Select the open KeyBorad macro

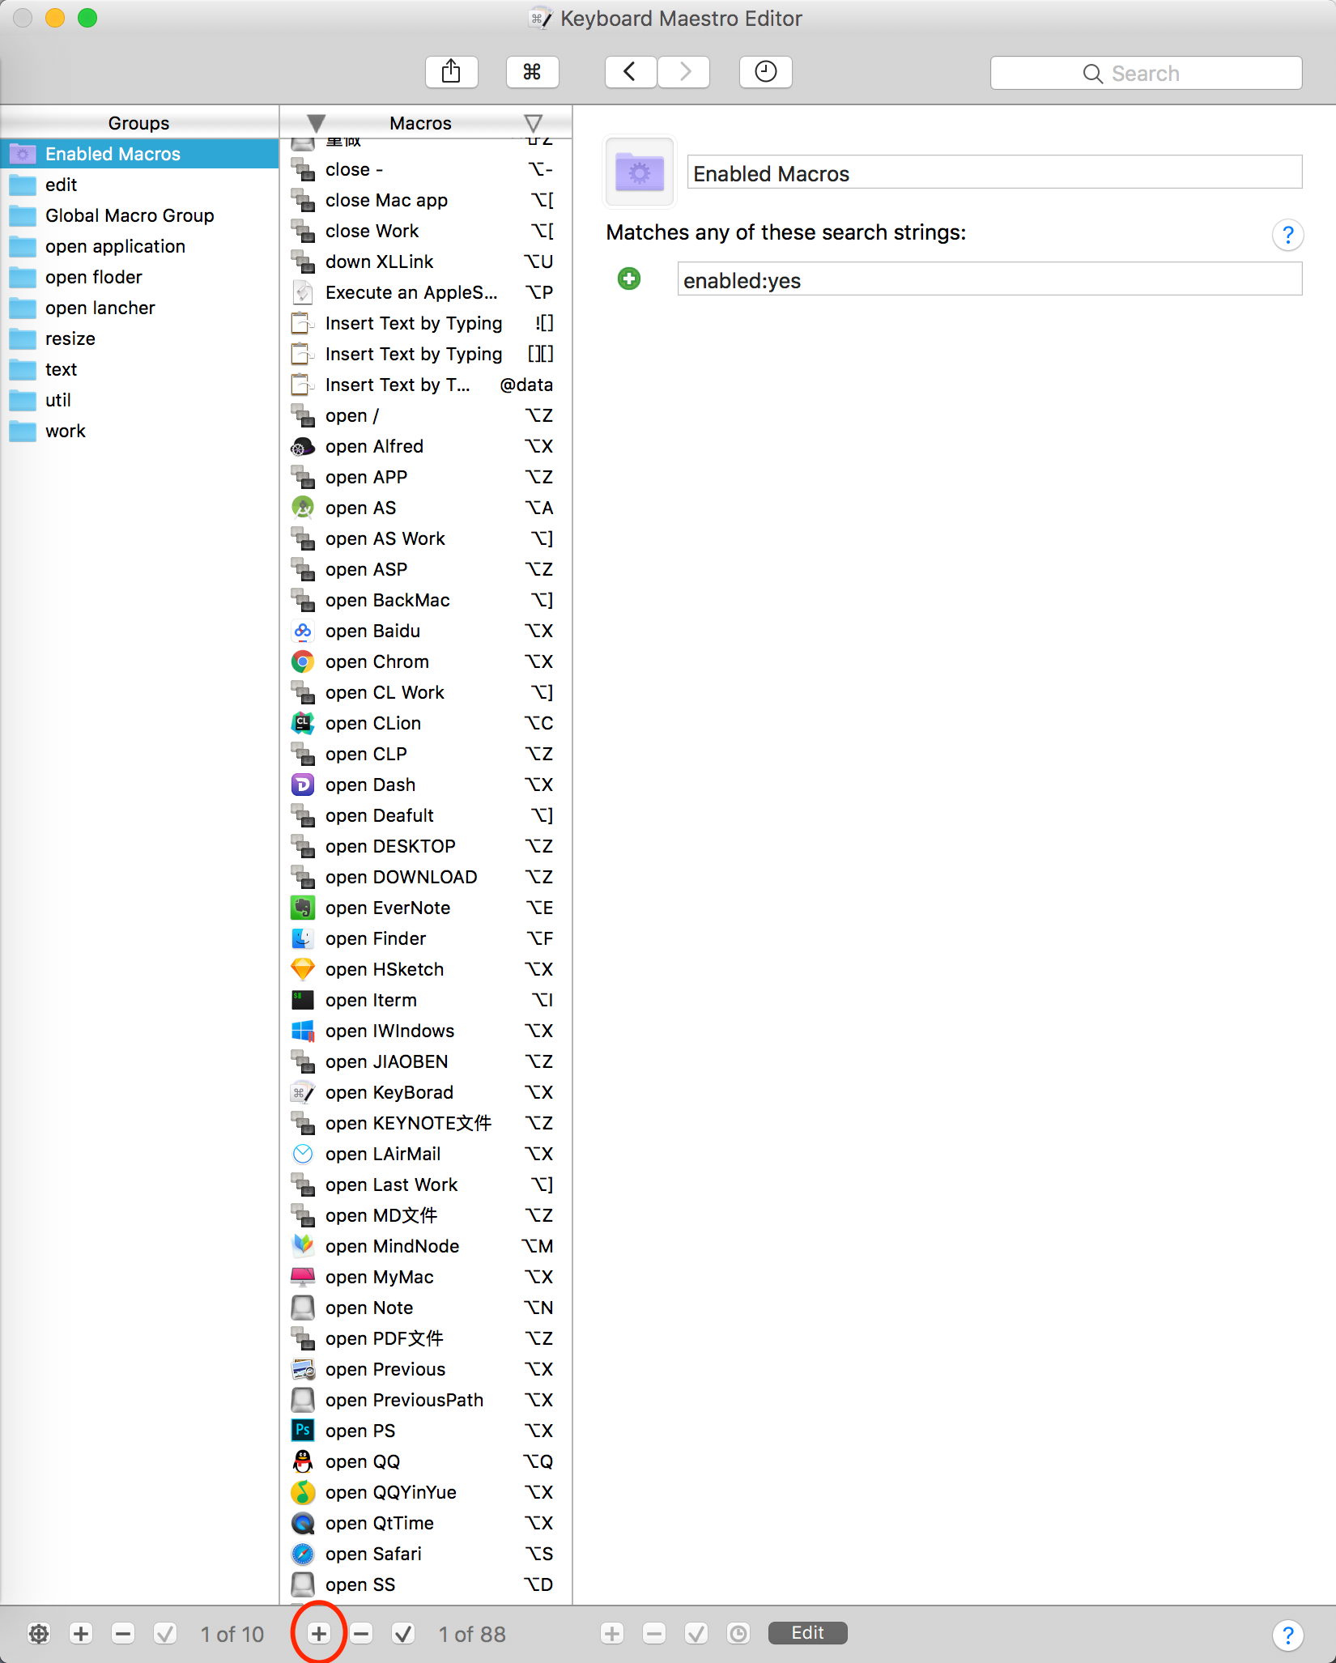pyautogui.click(x=426, y=1092)
